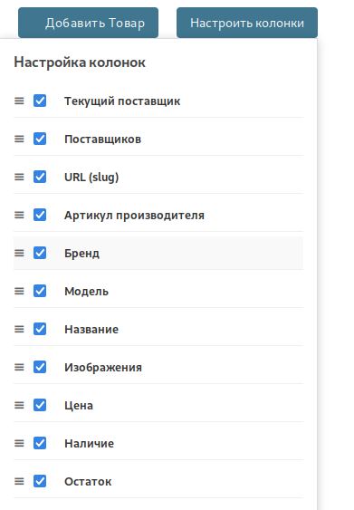Click the Остаток label text
The width and height of the screenshot is (354, 510).
pos(88,482)
